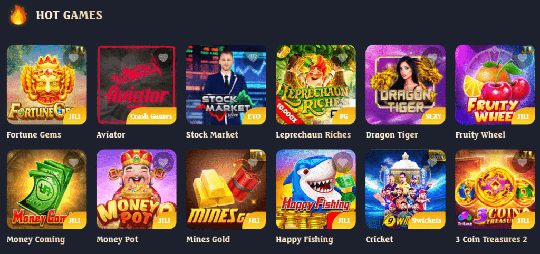The height and width of the screenshot is (254, 540).
Task: Open the Mines Gold game artwork
Action: (226, 189)
